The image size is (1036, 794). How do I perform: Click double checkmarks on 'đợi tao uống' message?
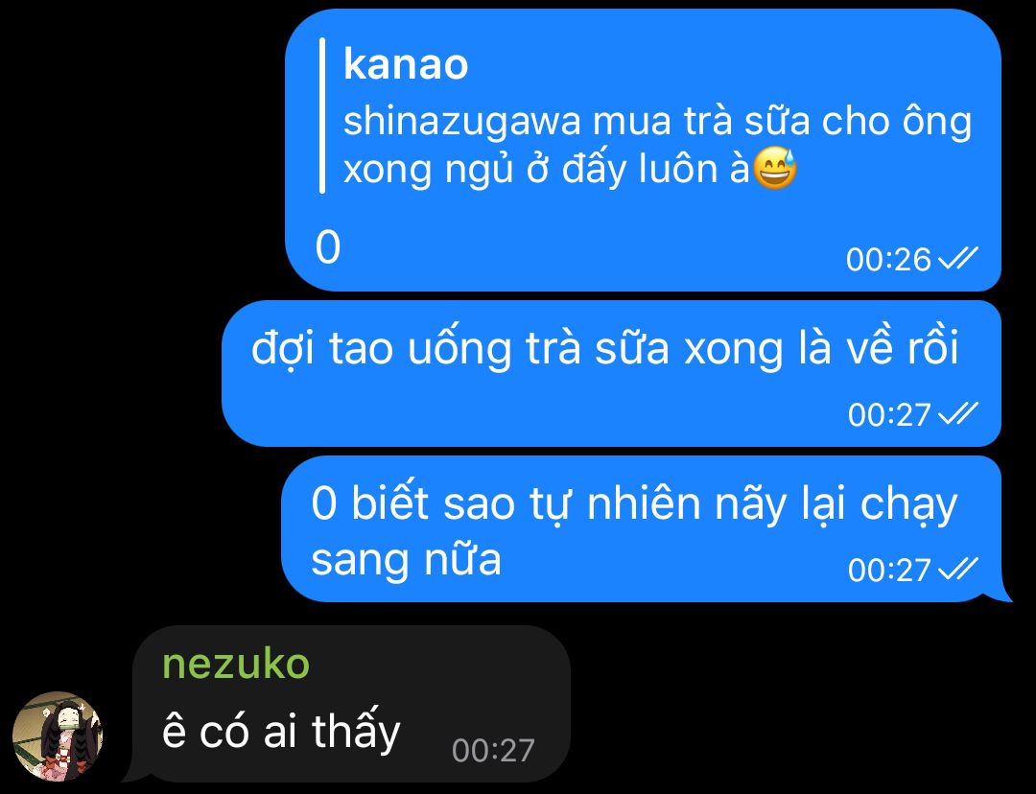pos(958,413)
